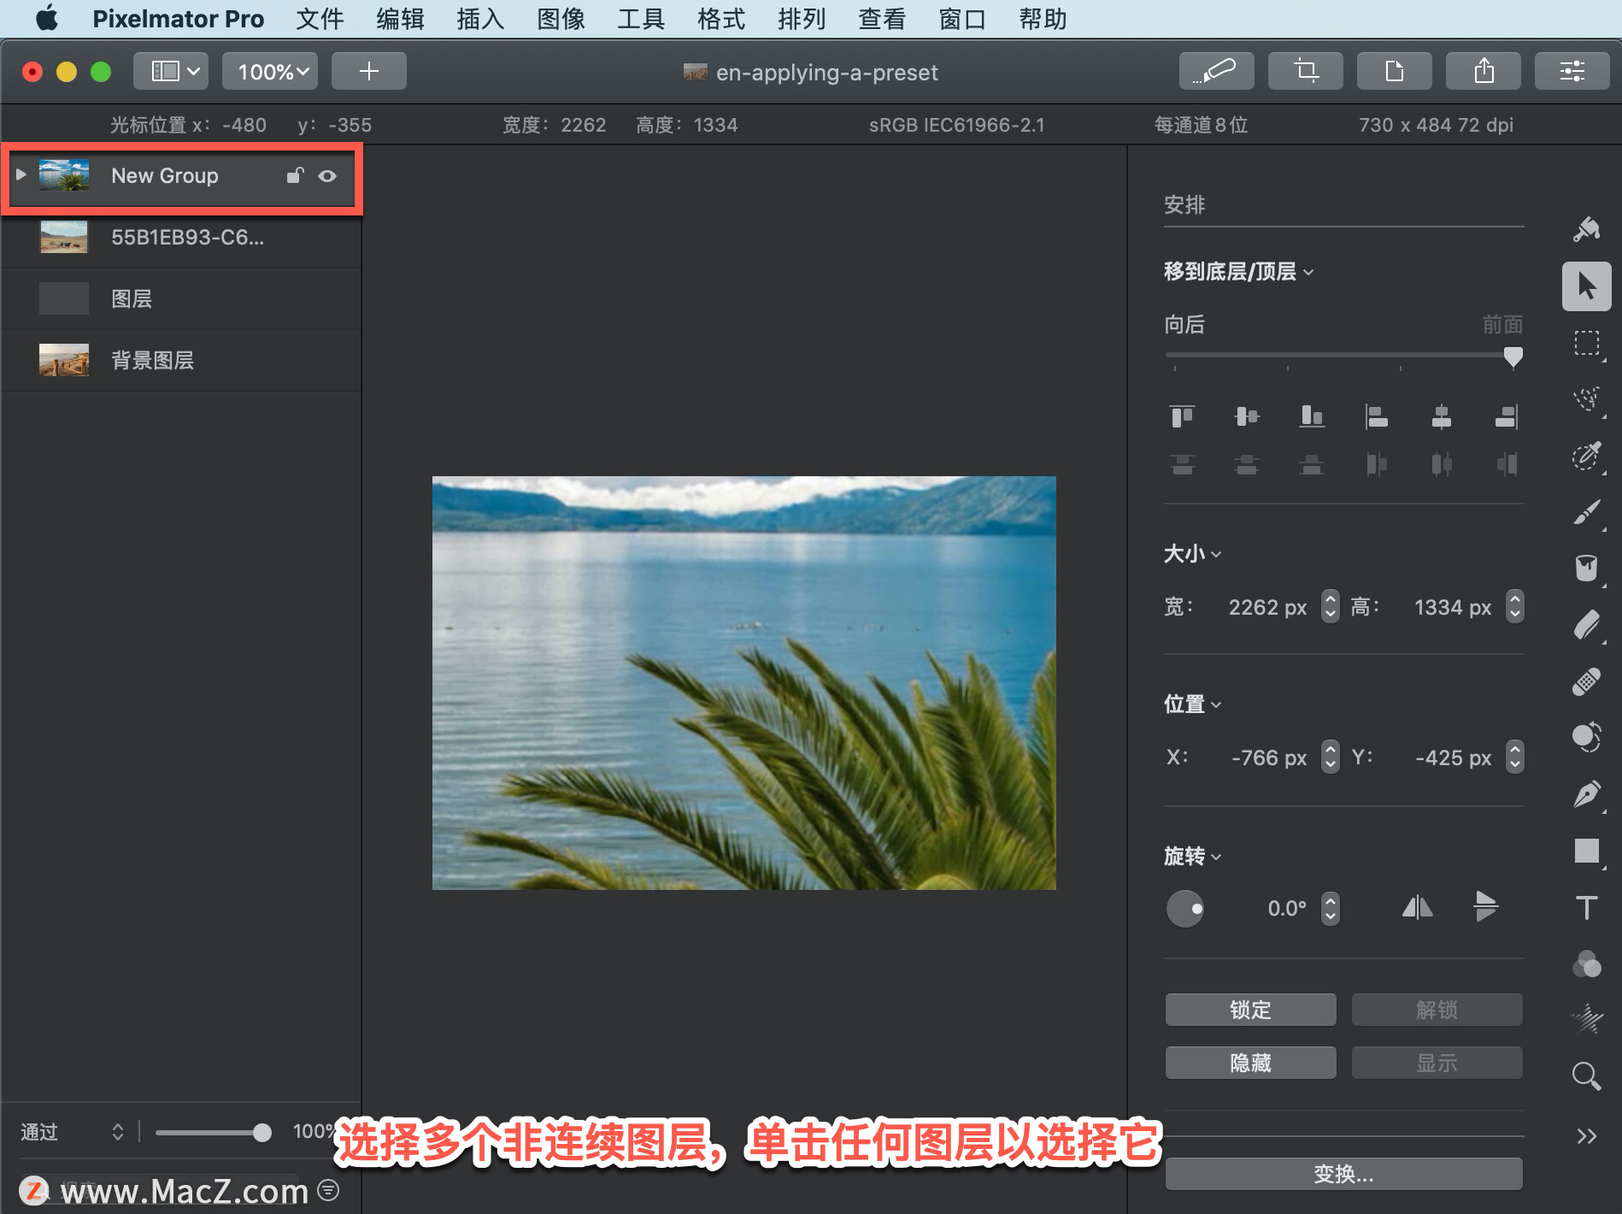The height and width of the screenshot is (1214, 1622).
Task: Open the 图像 menu
Action: (x=561, y=19)
